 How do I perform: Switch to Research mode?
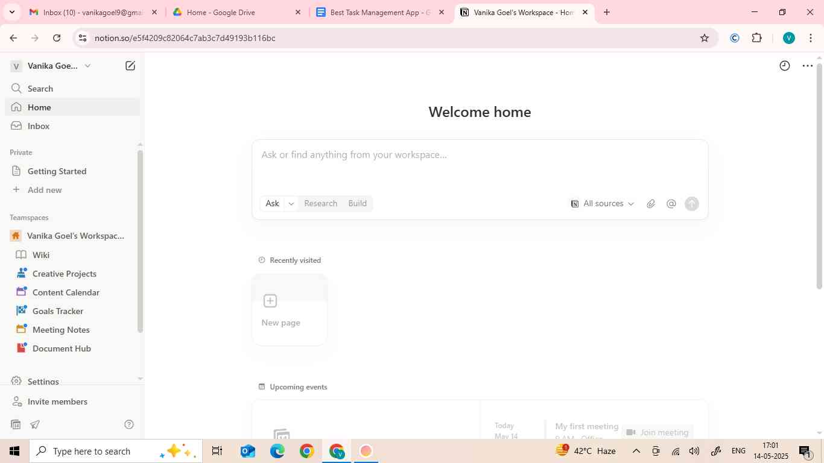pyautogui.click(x=320, y=204)
